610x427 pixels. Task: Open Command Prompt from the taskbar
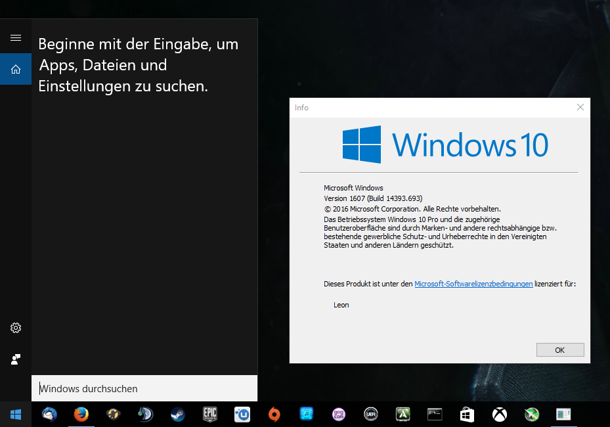coord(435,414)
